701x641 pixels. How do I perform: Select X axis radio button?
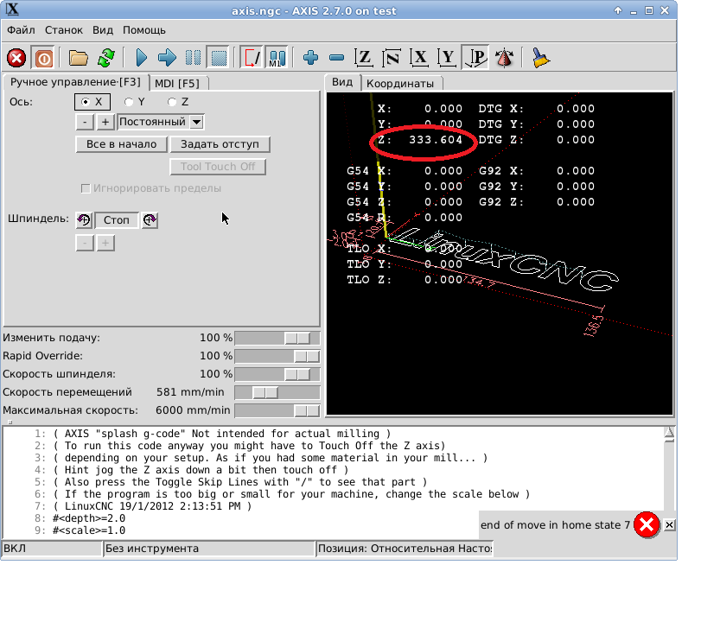pyautogui.click(x=92, y=102)
